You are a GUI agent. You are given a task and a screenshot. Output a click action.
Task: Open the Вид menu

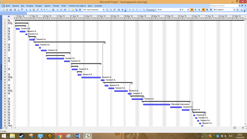click(23, 6)
